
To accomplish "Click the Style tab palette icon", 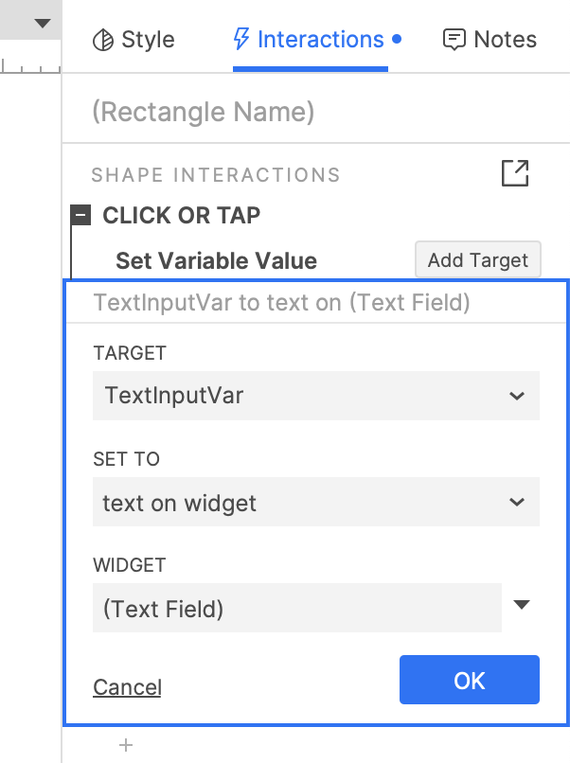I will click(102, 40).
